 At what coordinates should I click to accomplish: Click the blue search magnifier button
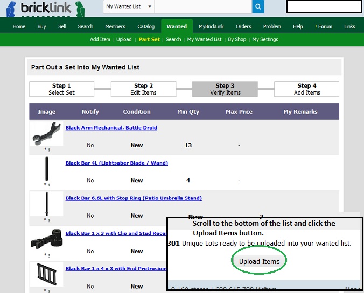[258, 6]
